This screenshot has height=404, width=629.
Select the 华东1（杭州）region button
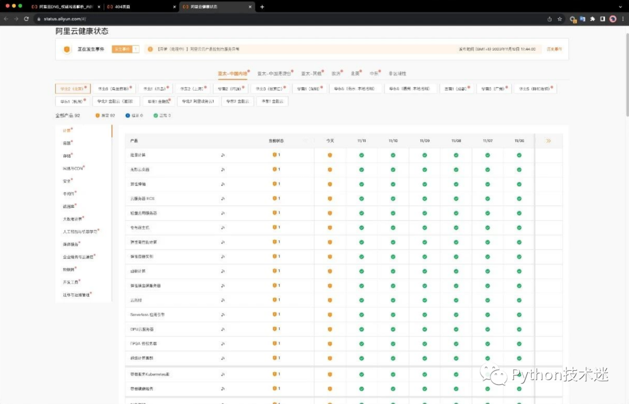click(x=72, y=101)
